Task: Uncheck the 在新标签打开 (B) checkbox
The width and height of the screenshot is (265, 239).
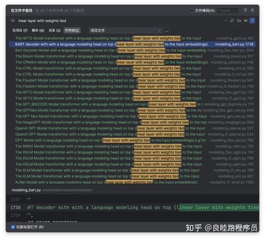Action: pyautogui.click(x=13, y=227)
